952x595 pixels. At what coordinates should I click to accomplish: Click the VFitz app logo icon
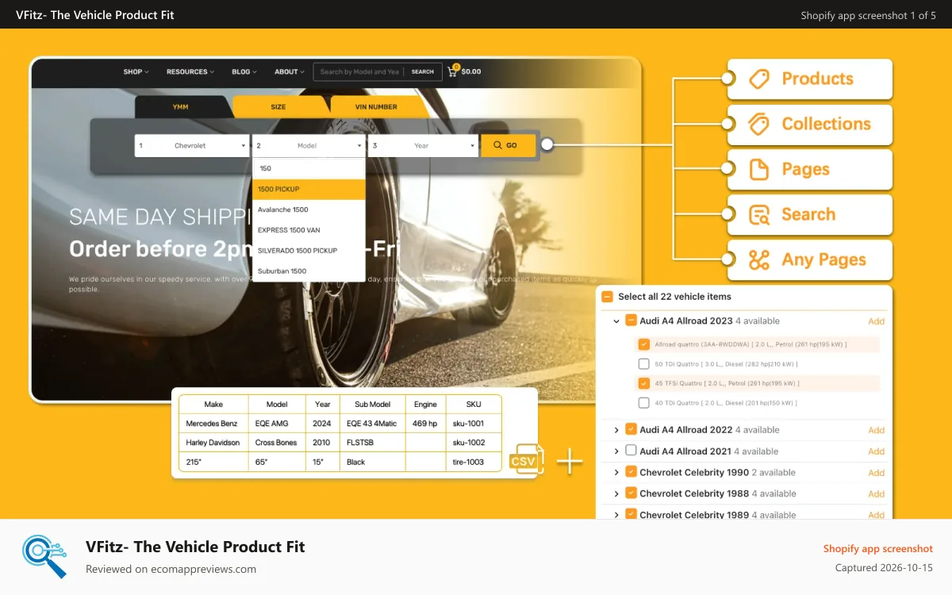(44, 556)
